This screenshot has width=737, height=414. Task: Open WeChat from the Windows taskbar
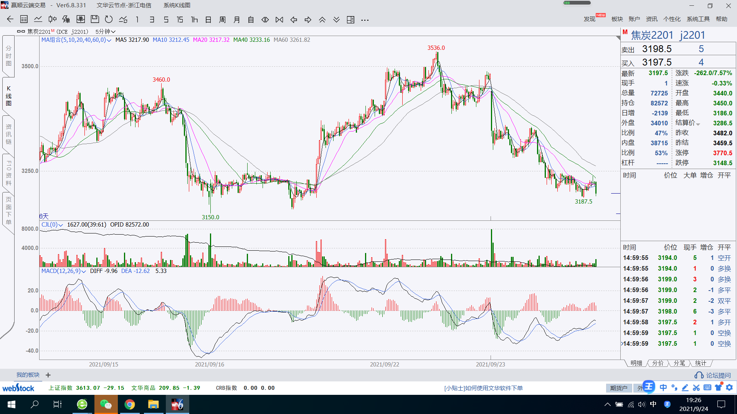click(106, 404)
